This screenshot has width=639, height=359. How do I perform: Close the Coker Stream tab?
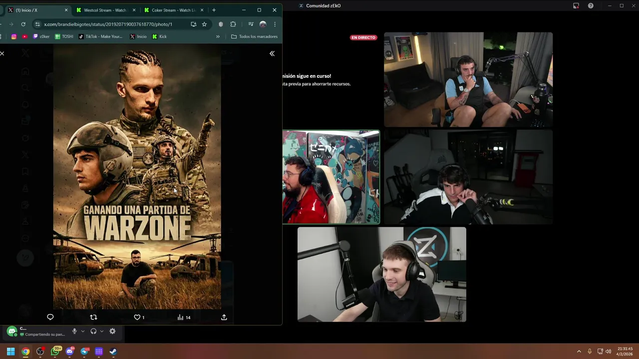coord(202,10)
